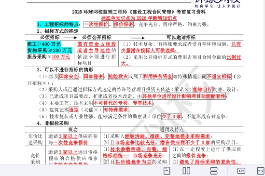Click boxed term '能够自行'
Image resolution: width=265 pixels, height=176 pixels.
(x=202, y=90)
